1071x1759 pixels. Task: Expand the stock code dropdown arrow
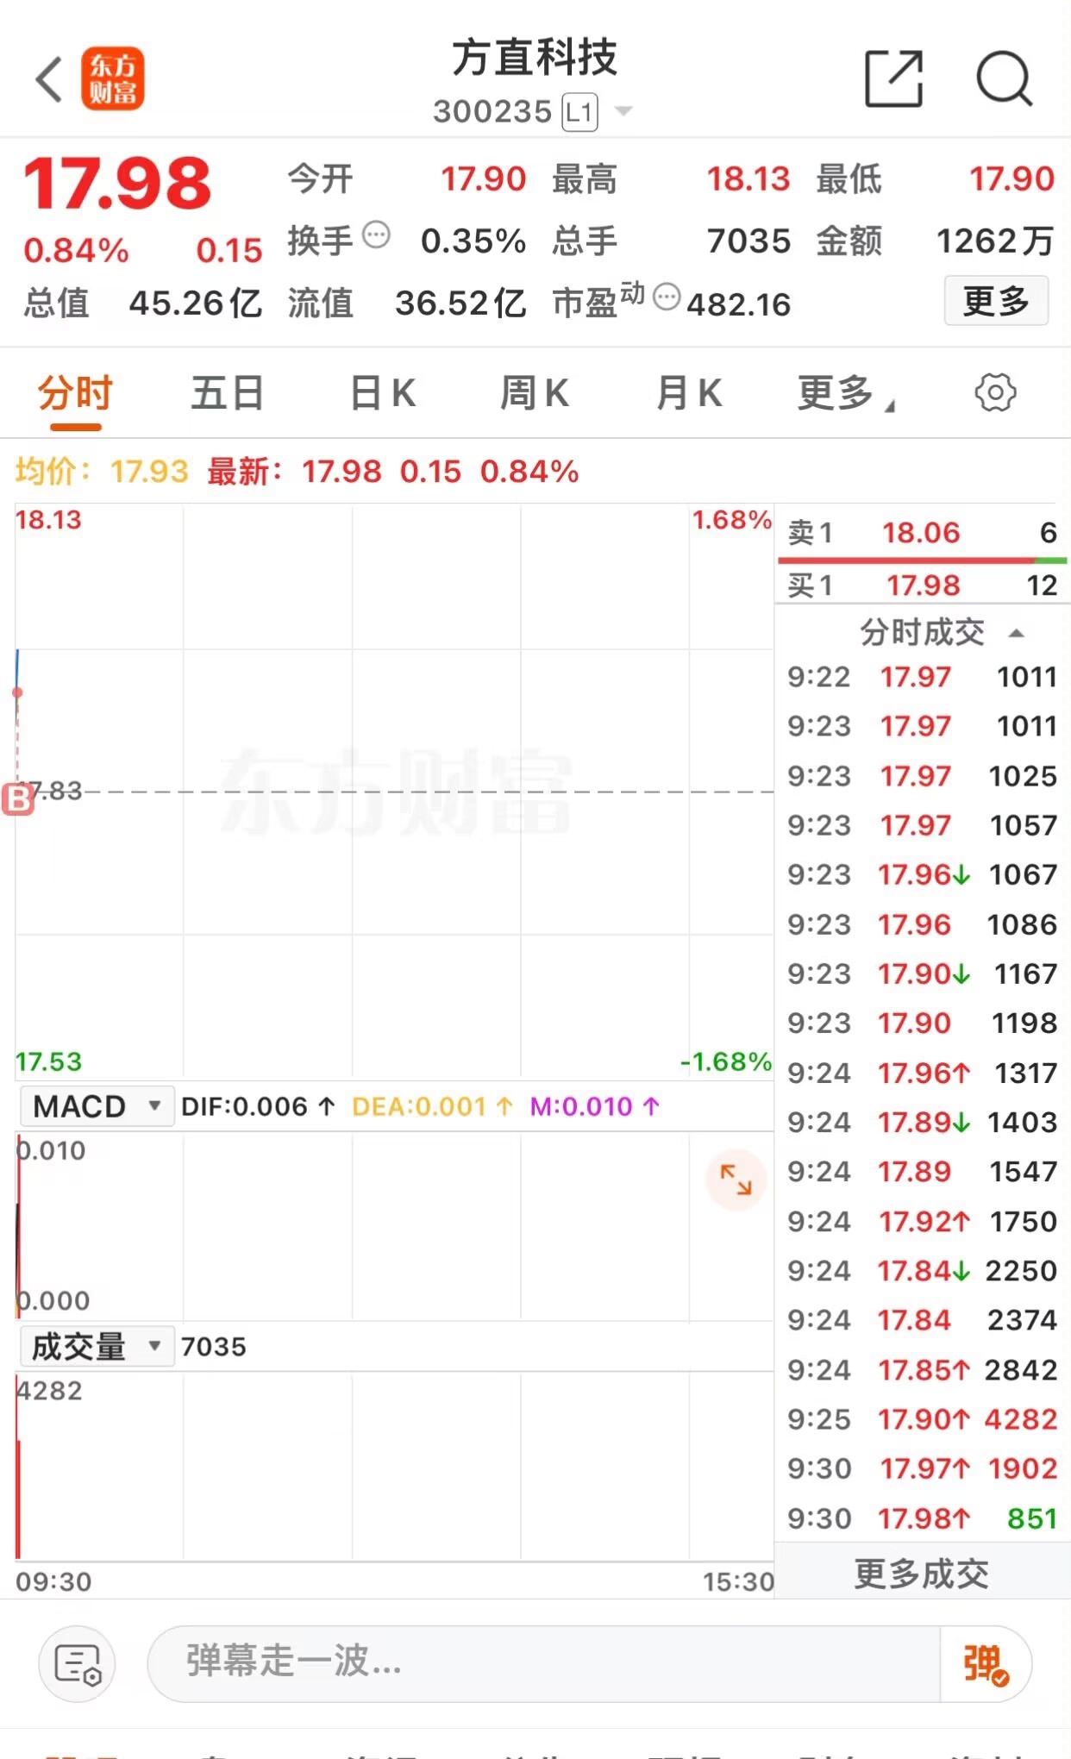623,111
